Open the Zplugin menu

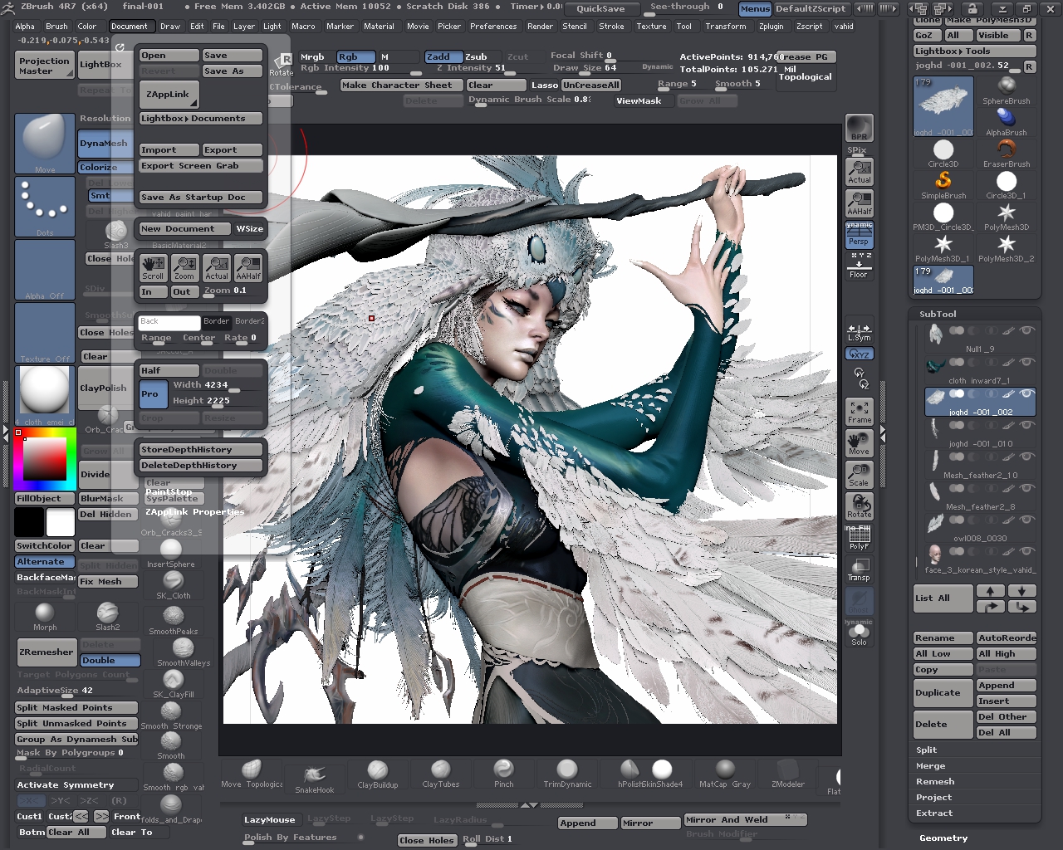771,26
